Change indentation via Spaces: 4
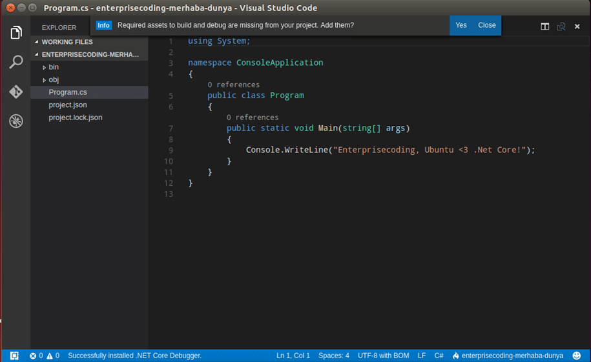 [333, 356]
